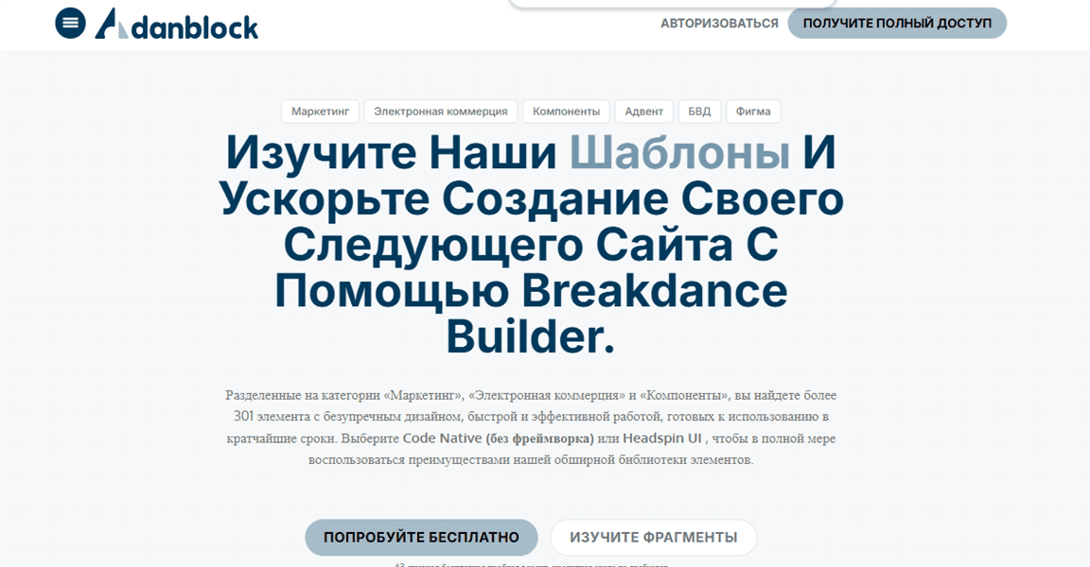Image resolution: width=1090 pixels, height=567 pixels.
Task: Click the word Breakdance in the headline
Action: pos(654,290)
